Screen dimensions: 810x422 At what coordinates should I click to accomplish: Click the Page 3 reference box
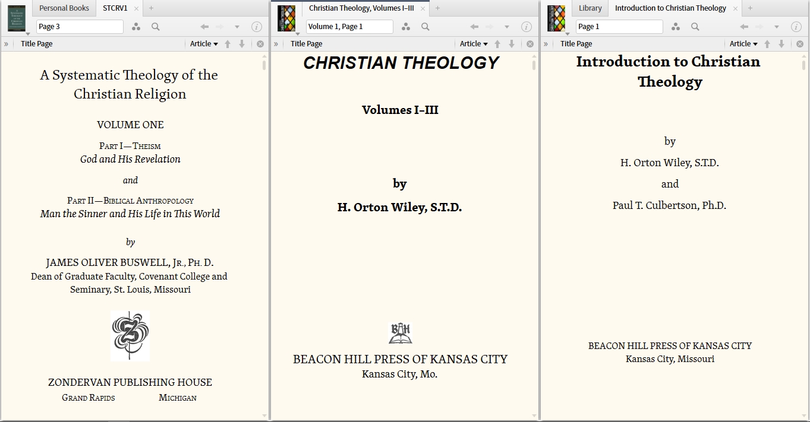(x=80, y=27)
